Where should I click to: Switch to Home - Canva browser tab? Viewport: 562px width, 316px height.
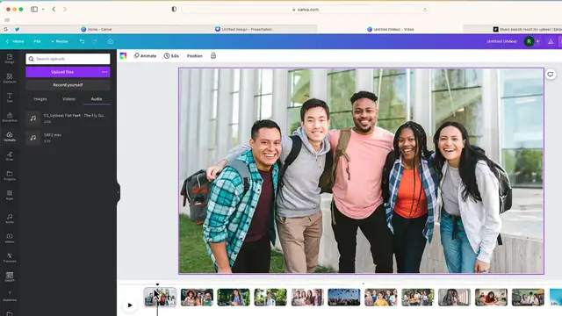click(97, 29)
